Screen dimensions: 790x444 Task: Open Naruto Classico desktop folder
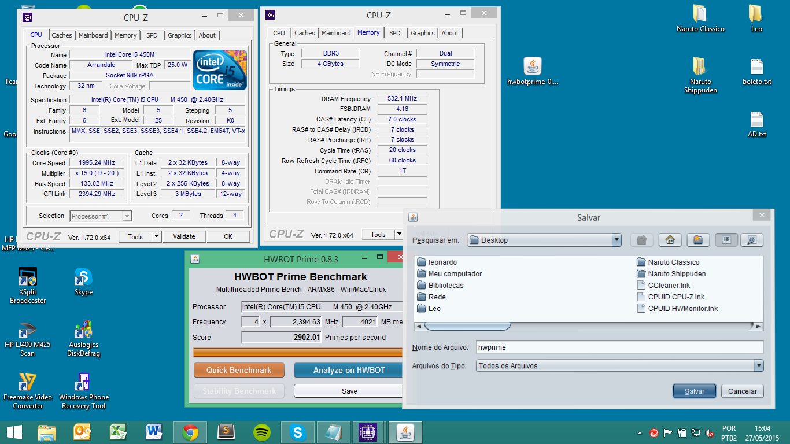click(x=700, y=18)
